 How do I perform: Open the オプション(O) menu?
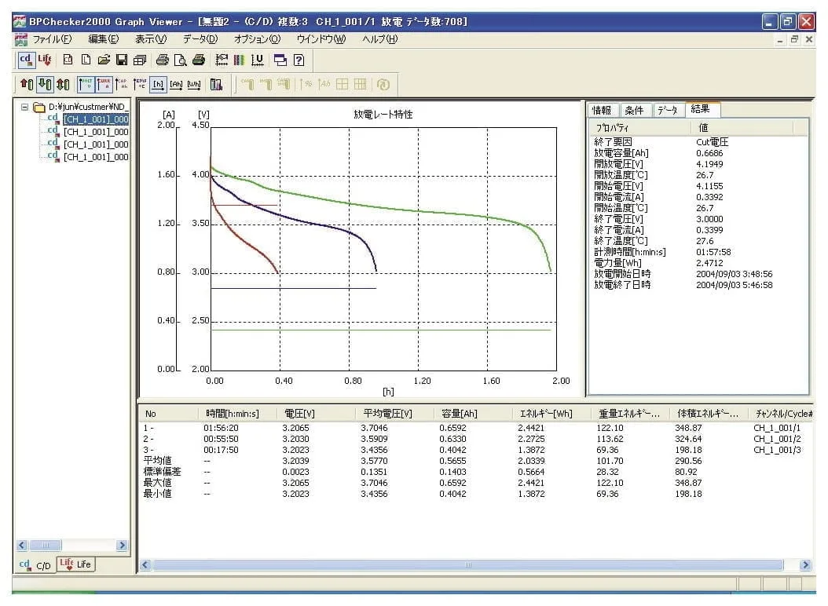(257, 39)
